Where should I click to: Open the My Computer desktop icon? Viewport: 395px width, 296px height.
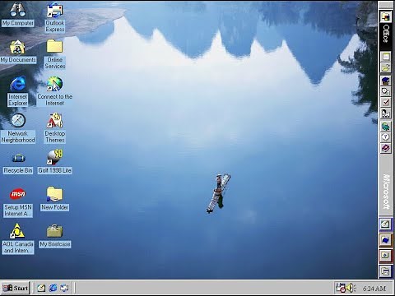(17, 14)
